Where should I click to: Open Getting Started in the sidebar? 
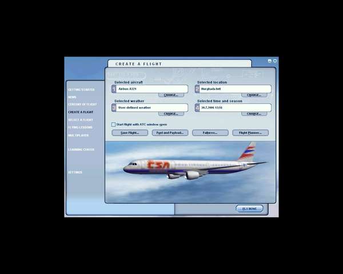tap(81, 90)
